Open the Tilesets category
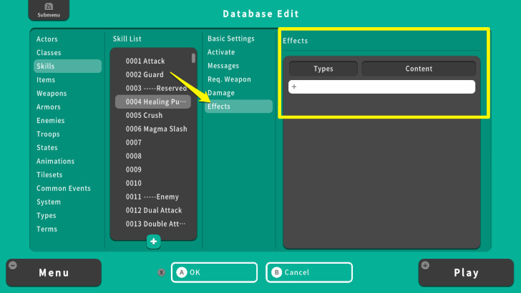521x293 pixels. pos(49,175)
